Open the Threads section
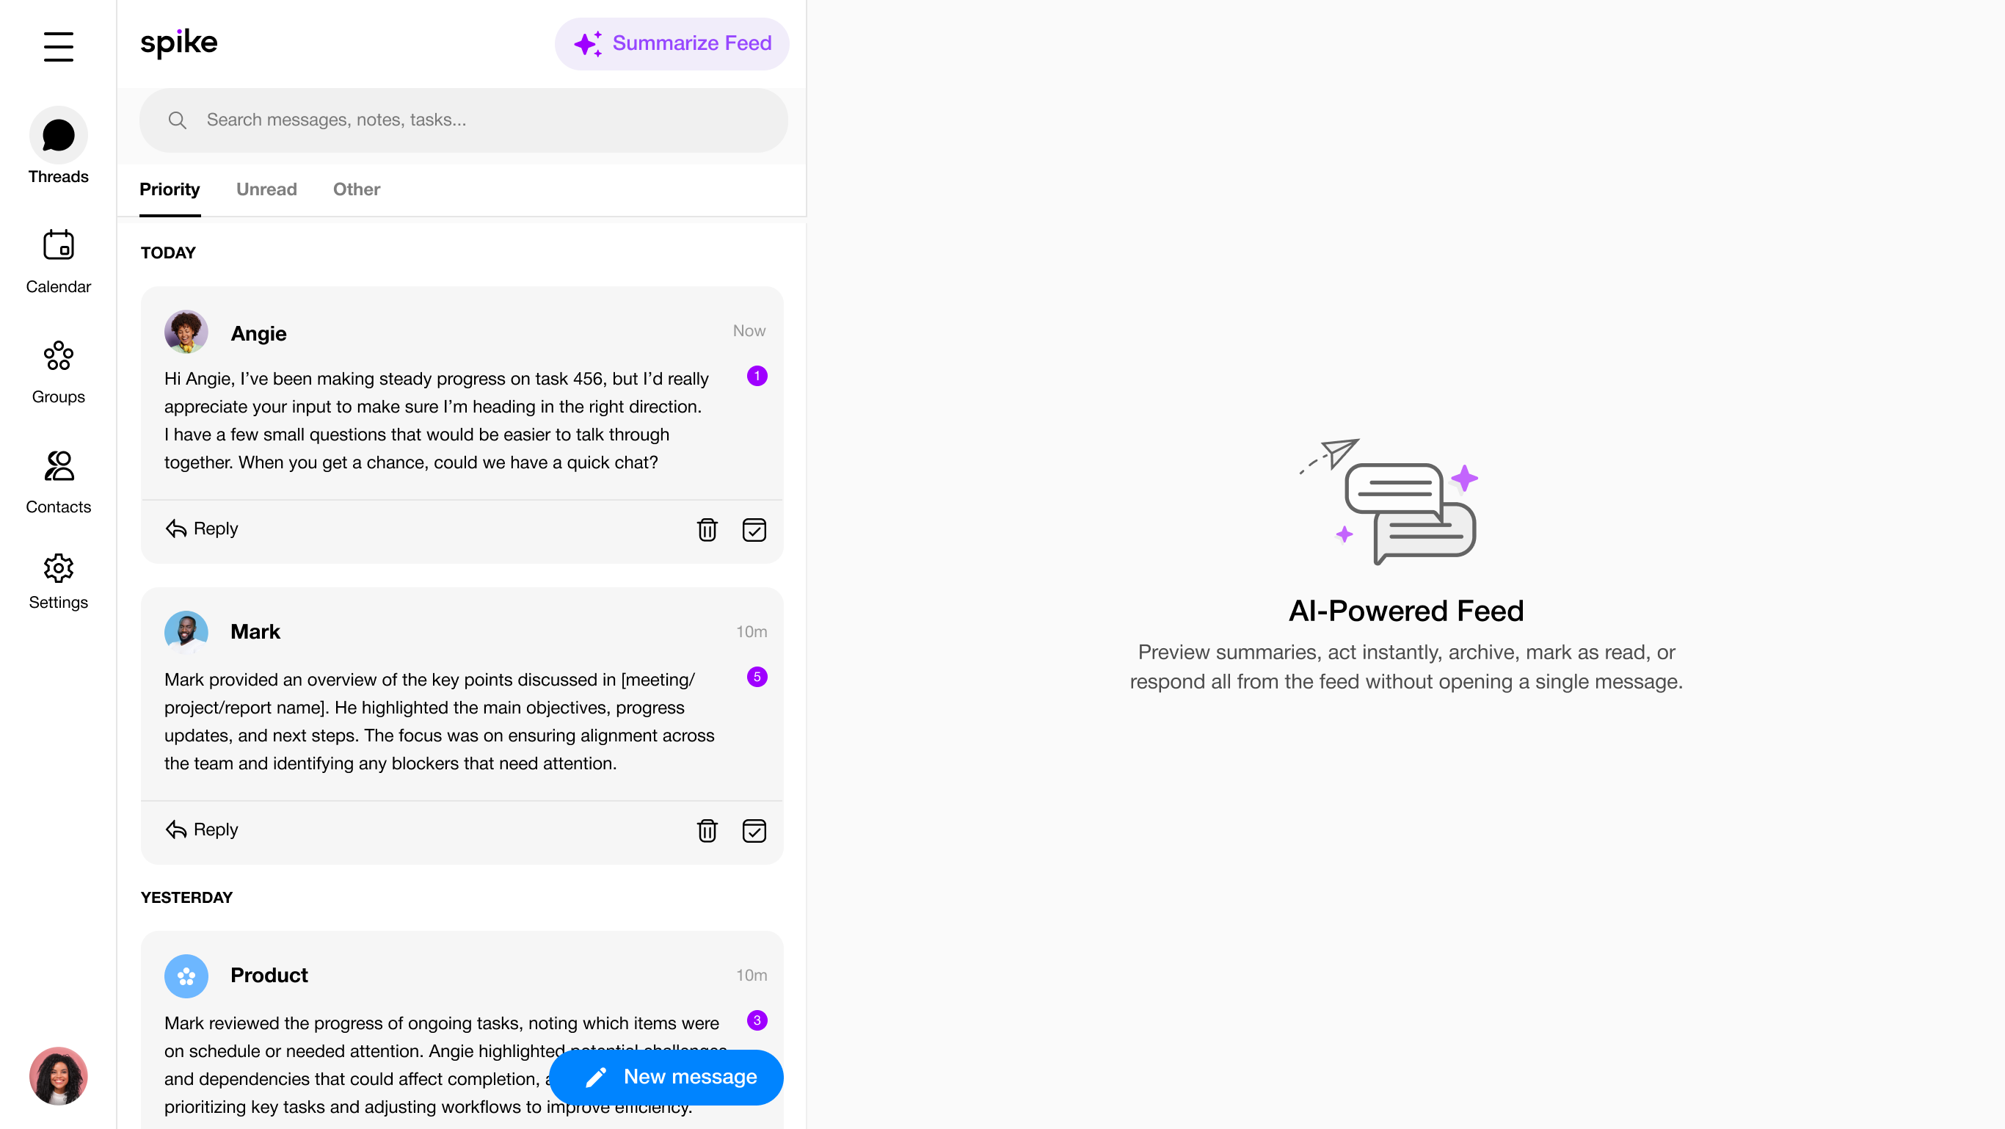The width and height of the screenshot is (2005, 1129). (59, 145)
